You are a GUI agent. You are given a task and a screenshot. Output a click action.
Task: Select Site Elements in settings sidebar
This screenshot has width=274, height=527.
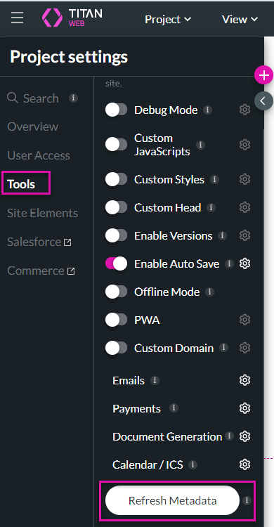click(x=43, y=213)
